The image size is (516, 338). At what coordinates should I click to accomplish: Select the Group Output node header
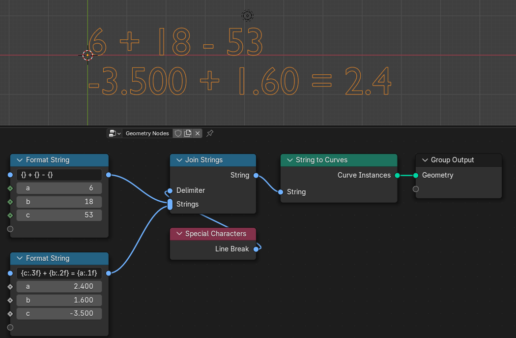tap(459, 160)
